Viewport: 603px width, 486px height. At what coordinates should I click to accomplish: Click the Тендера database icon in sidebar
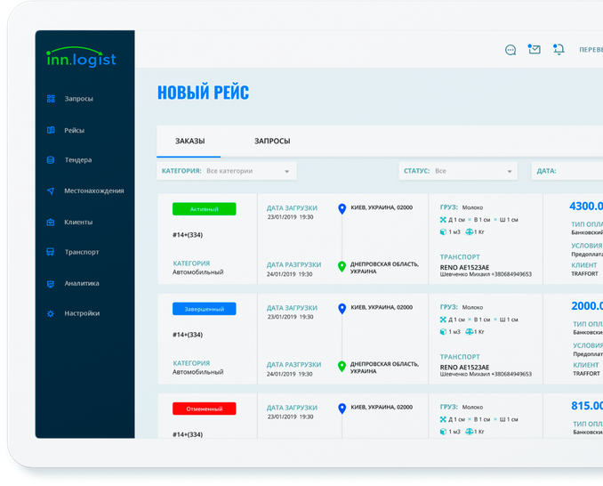coord(51,160)
